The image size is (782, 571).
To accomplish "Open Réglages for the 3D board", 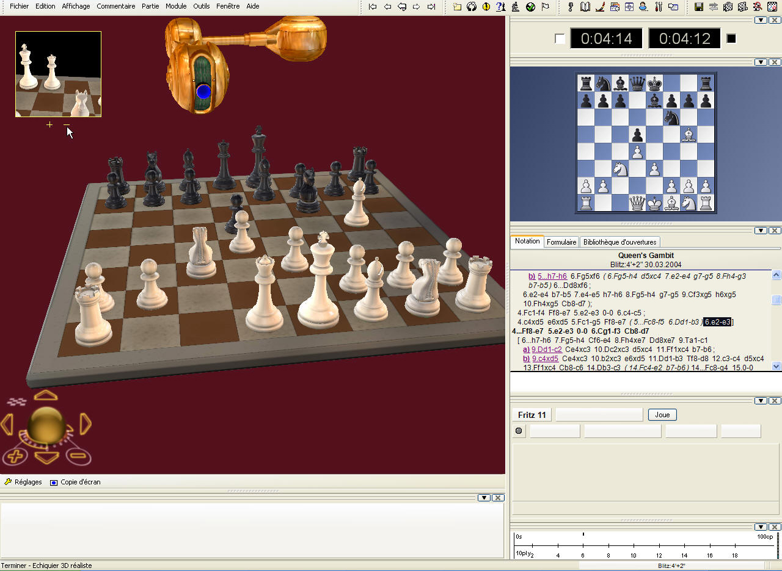I will (24, 482).
